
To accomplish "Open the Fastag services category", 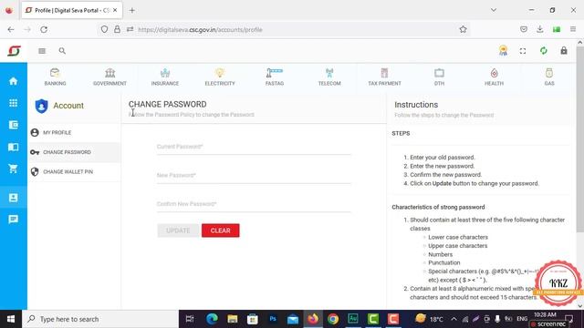I will [275, 77].
